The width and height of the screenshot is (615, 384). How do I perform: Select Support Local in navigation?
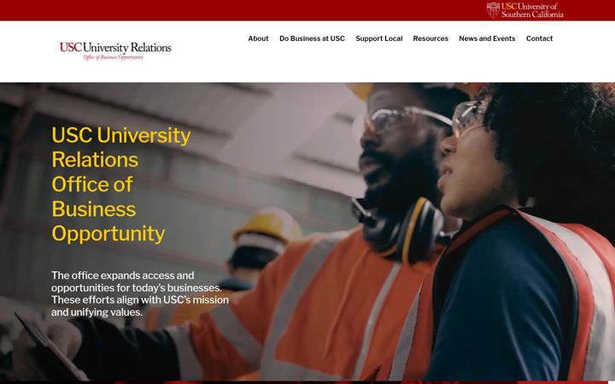coord(379,38)
